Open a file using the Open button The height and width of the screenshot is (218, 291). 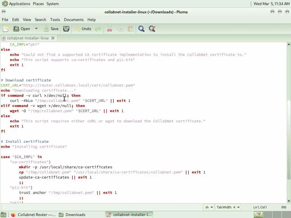(22, 29)
